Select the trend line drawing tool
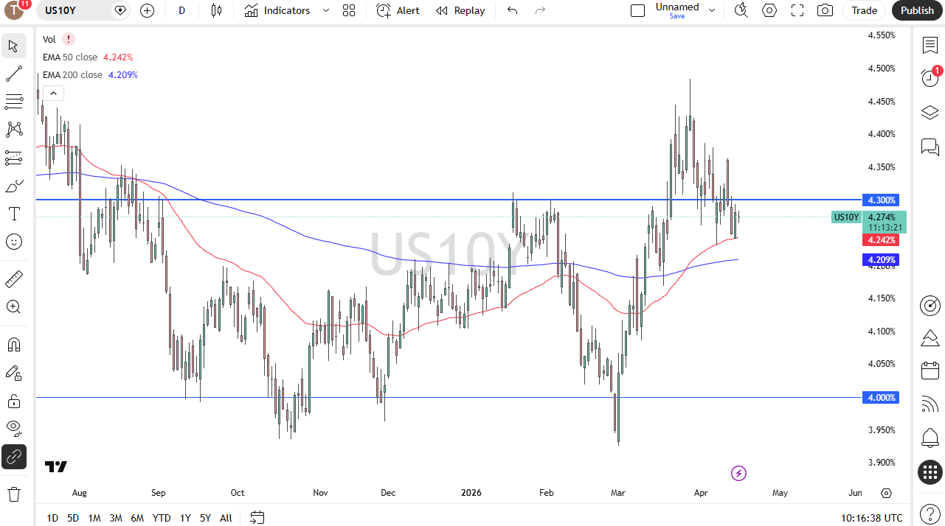The image size is (945, 526). (x=13, y=74)
